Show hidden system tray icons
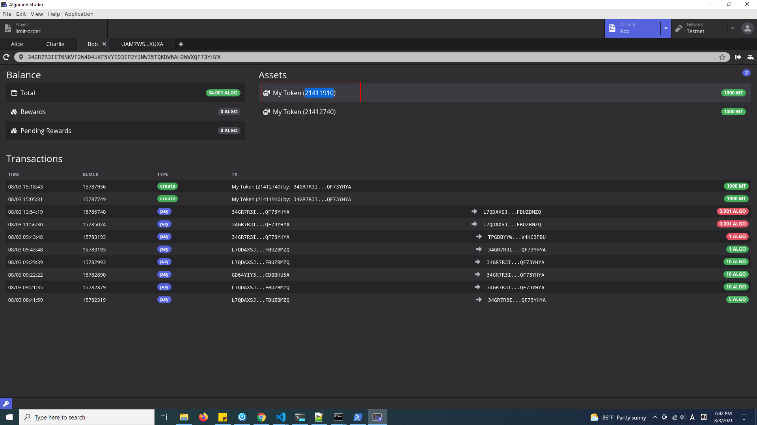757x425 pixels. pyautogui.click(x=655, y=417)
